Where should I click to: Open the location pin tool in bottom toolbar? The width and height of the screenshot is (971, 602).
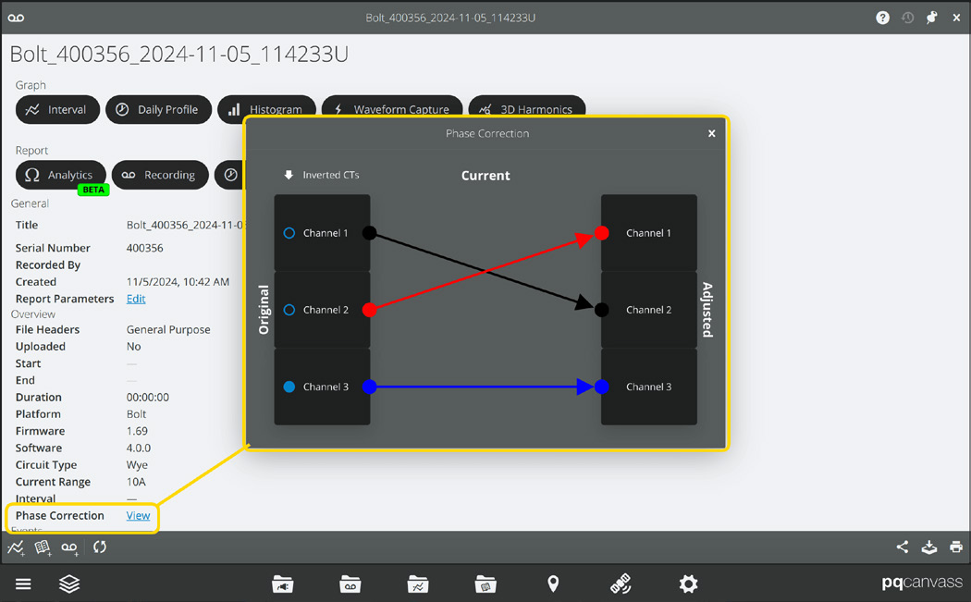[x=553, y=584]
